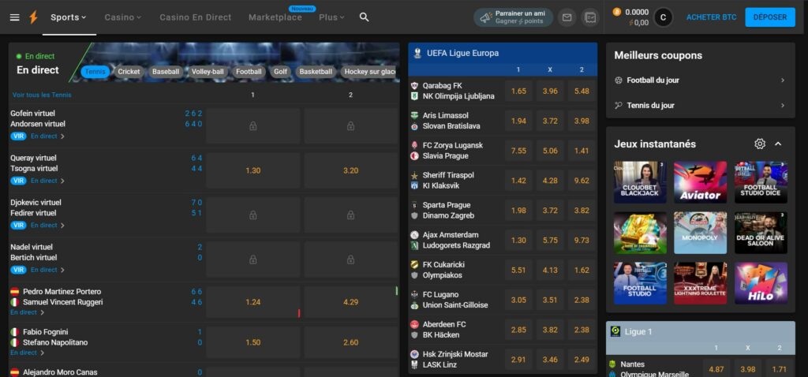Open the Aviator game thumbnail
808x377 pixels.
coord(701,182)
